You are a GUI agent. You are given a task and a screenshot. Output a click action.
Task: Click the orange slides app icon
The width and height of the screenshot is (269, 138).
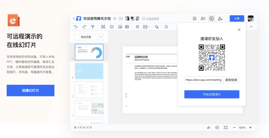(x=14, y=20)
